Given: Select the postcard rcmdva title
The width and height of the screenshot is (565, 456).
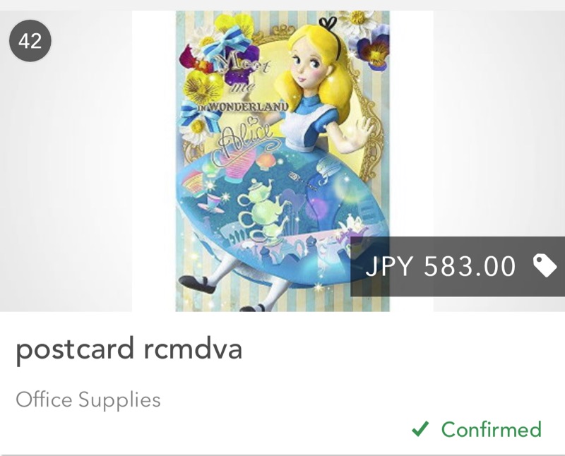Looking at the screenshot, I should pos(129,349).
